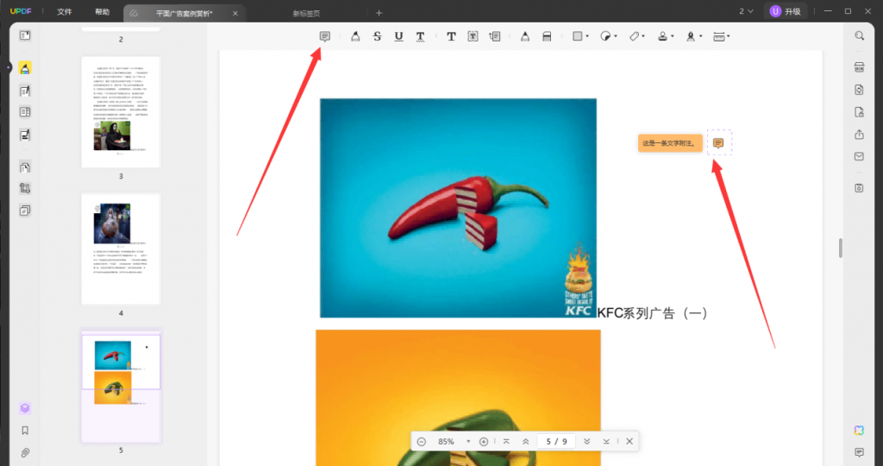883x466 pixels.
Task: Open the attachments paperclip panel
Action: (25, 452)
